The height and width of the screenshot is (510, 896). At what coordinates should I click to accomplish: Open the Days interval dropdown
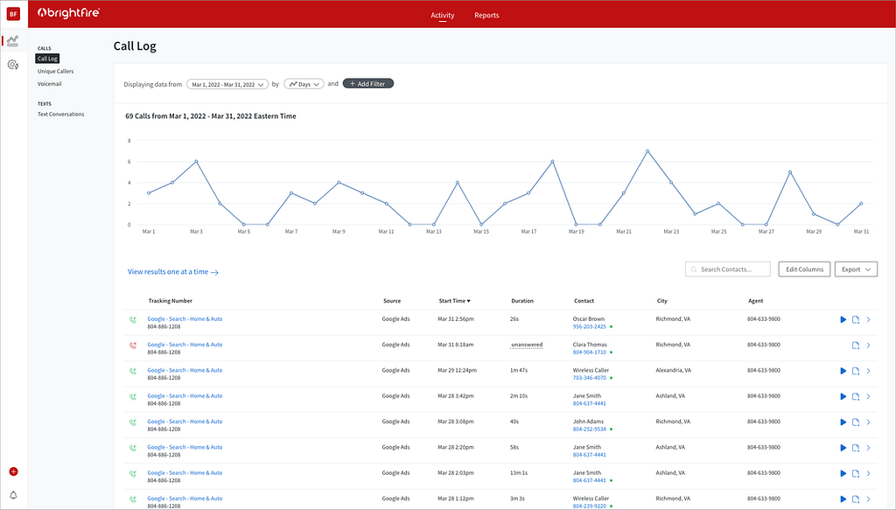[x=304, y=83]
